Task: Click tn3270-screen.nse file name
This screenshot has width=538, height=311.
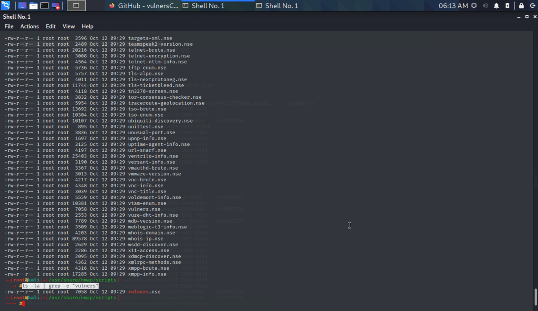Action: point(153,91)
